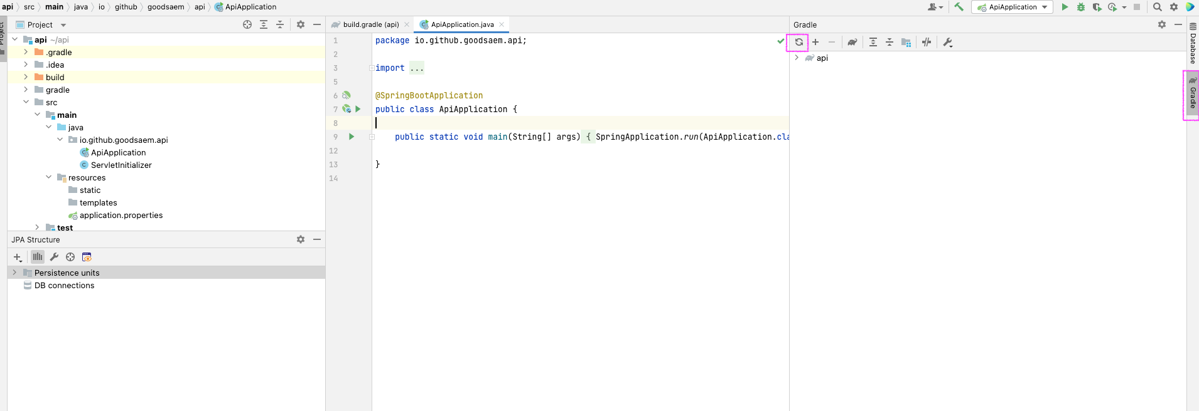
Task: Open JPA Structure panel gear options
Action: click(301, 239)
